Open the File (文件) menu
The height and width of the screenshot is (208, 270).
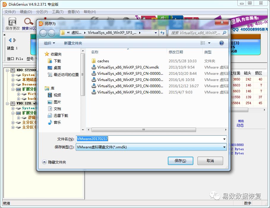click(10, 12)
